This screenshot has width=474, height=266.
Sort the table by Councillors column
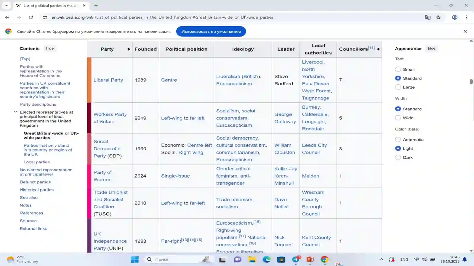coord(378,49)
